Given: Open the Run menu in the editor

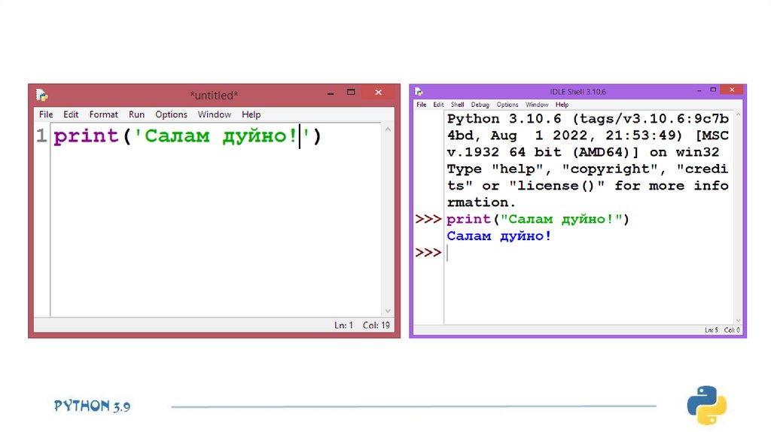Looking at the screenshot, I should [x=136, y=114].
